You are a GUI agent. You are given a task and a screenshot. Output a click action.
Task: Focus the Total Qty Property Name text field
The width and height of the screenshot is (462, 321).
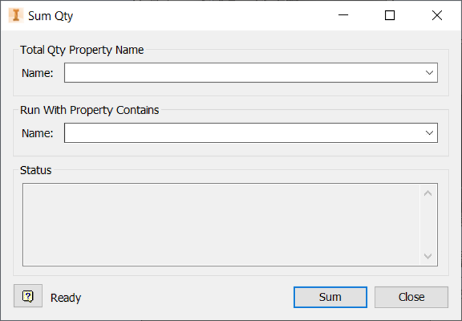(x=244, y=73)
